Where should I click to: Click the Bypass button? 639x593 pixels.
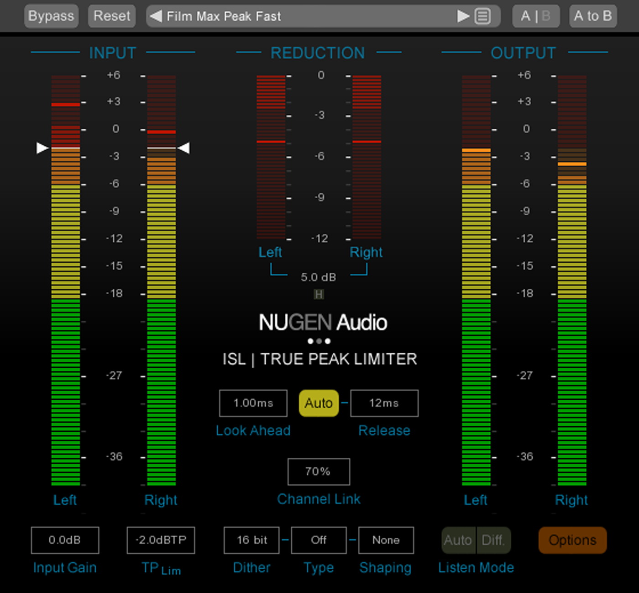coord(51,16)
